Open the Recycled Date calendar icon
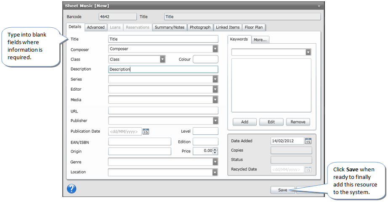The image size is (388, 202). point(308,170)
